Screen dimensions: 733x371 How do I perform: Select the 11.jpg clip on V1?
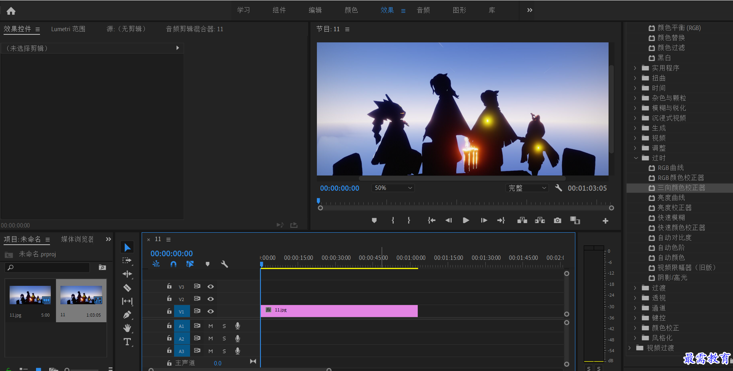tap(339, 311)
